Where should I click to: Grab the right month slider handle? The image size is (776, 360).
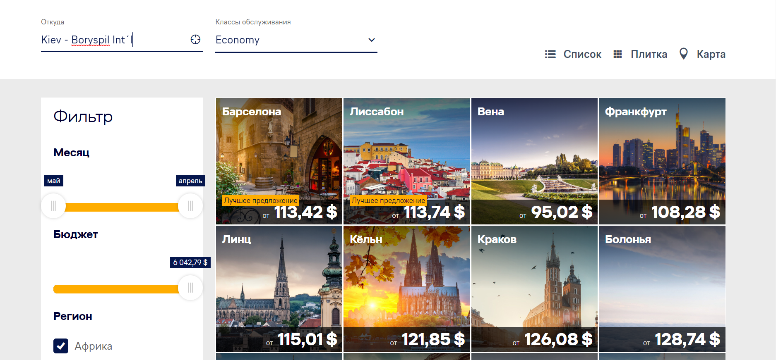click(x=190, y=206)
